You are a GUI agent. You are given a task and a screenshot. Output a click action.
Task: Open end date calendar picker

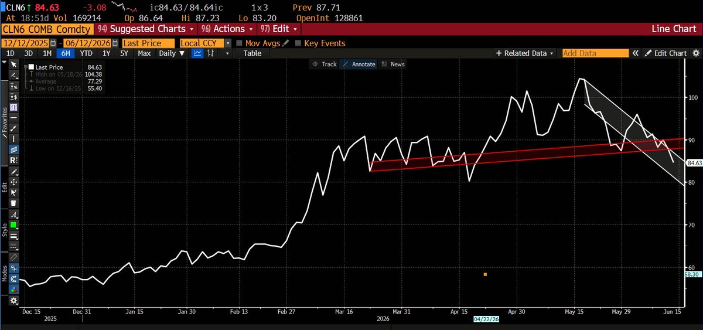(116, 43)
